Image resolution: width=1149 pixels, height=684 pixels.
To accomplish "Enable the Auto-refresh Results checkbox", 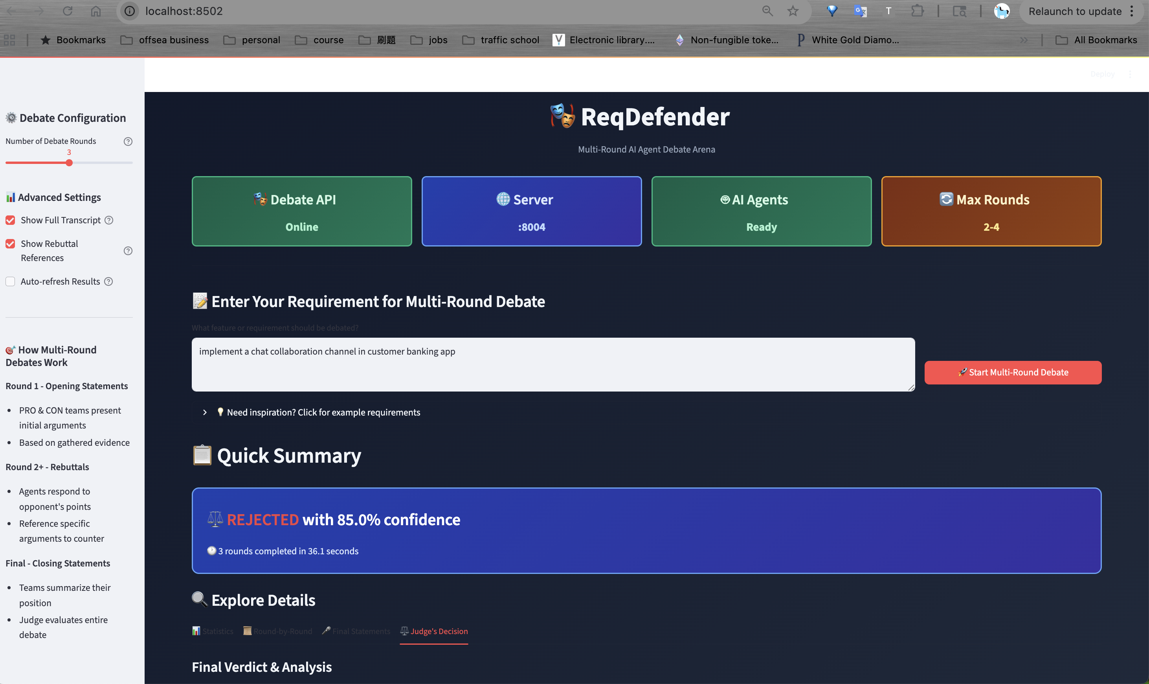I will coord(11,281).
